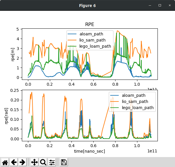Click the 5 tick on the top y-axis
Image resolution: width=175 pixels, height=167 pixels.
click(17, 29)
